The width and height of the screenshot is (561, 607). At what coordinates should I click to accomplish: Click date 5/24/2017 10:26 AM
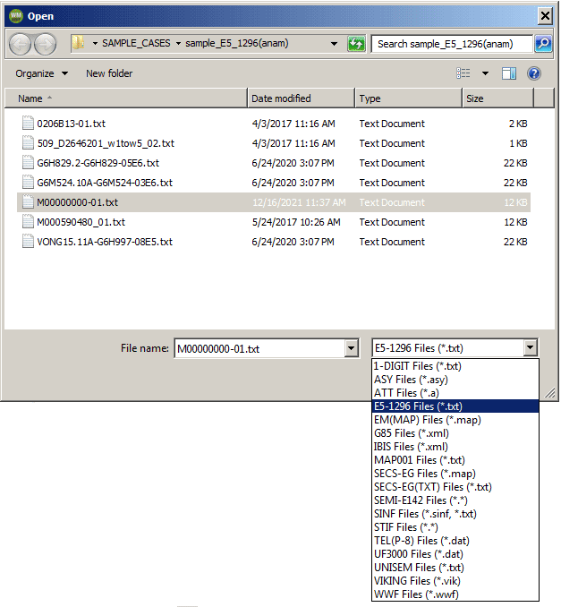pos(296,222)
